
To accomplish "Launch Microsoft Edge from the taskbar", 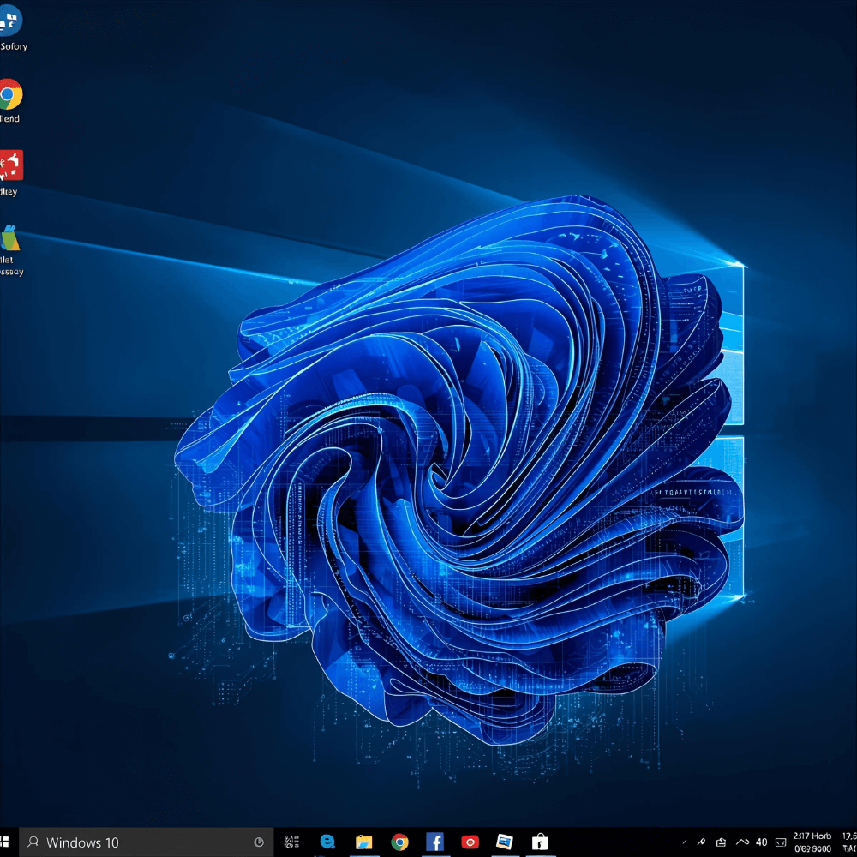I will click(x=327, y=842).
